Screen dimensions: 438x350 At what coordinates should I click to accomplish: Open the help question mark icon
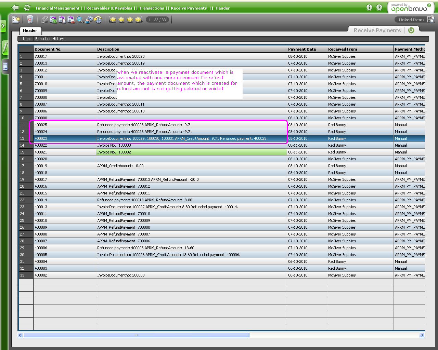tap(379, 8)
